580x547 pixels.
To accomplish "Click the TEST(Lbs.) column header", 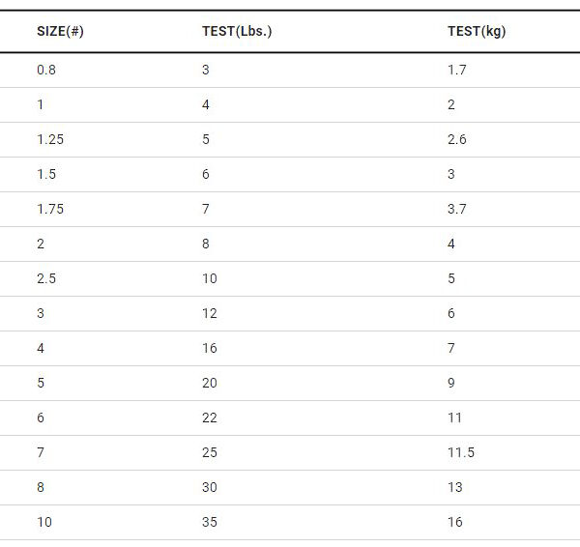I will tap(237, 31).
